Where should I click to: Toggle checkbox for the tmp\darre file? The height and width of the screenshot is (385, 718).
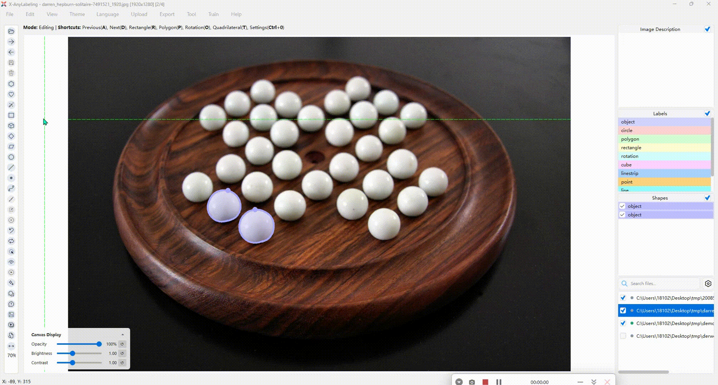pos(623,310)
